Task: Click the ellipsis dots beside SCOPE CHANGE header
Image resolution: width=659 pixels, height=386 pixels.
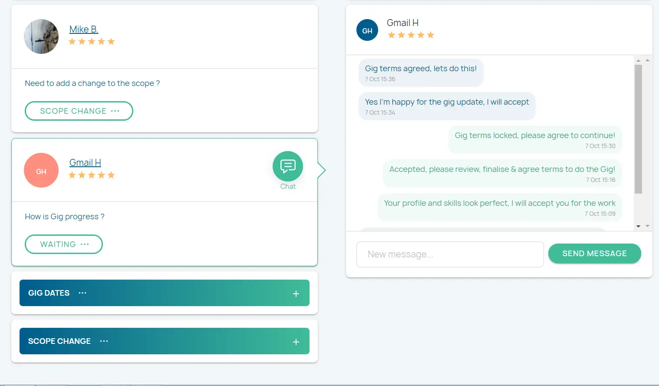Action: coord(104,341)
